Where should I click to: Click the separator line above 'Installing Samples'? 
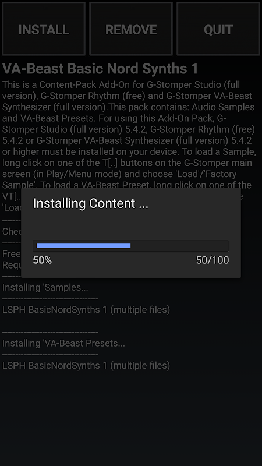(x=12, y=276)
